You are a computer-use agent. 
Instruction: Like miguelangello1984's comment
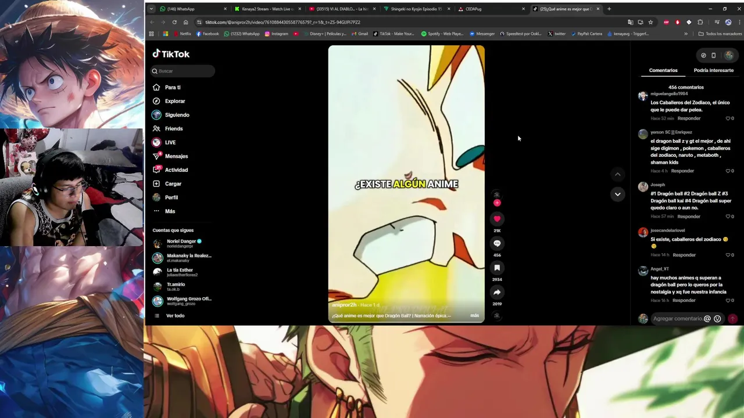[x=728, y=118]
